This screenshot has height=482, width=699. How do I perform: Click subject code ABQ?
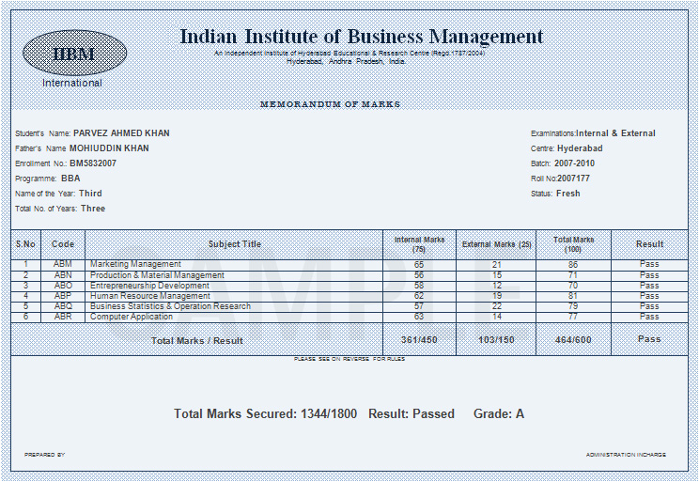tap(63, 306)
